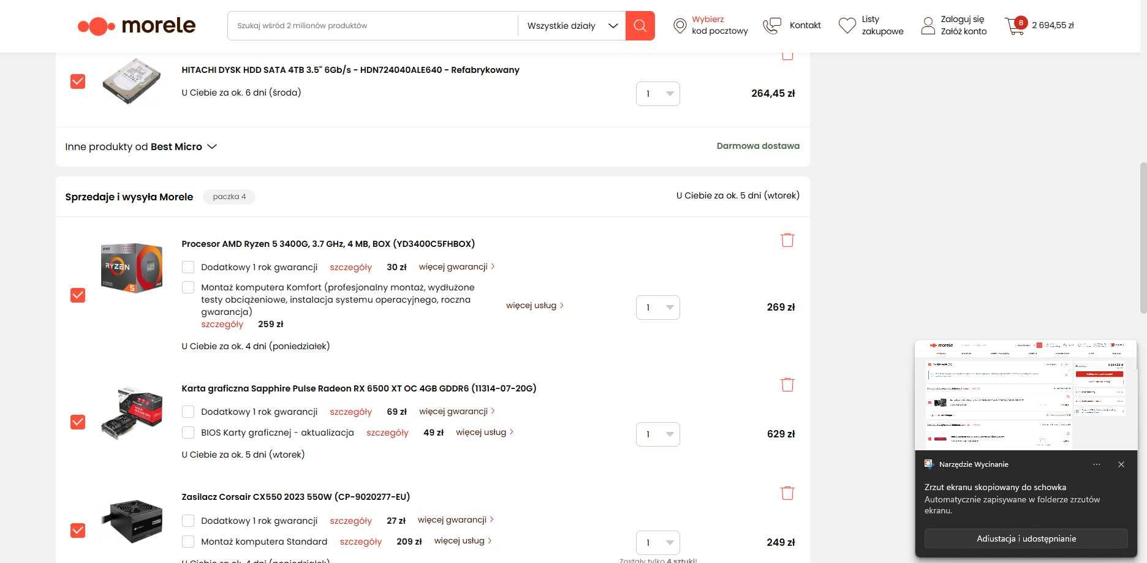This screenshot has height=563, width=1147.
Task: Click the Sapphire Radeon card thumbnail
Action: point(131,413)
